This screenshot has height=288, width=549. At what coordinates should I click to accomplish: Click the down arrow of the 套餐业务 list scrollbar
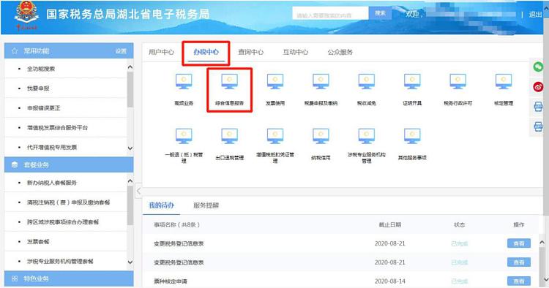coord(130,262)
